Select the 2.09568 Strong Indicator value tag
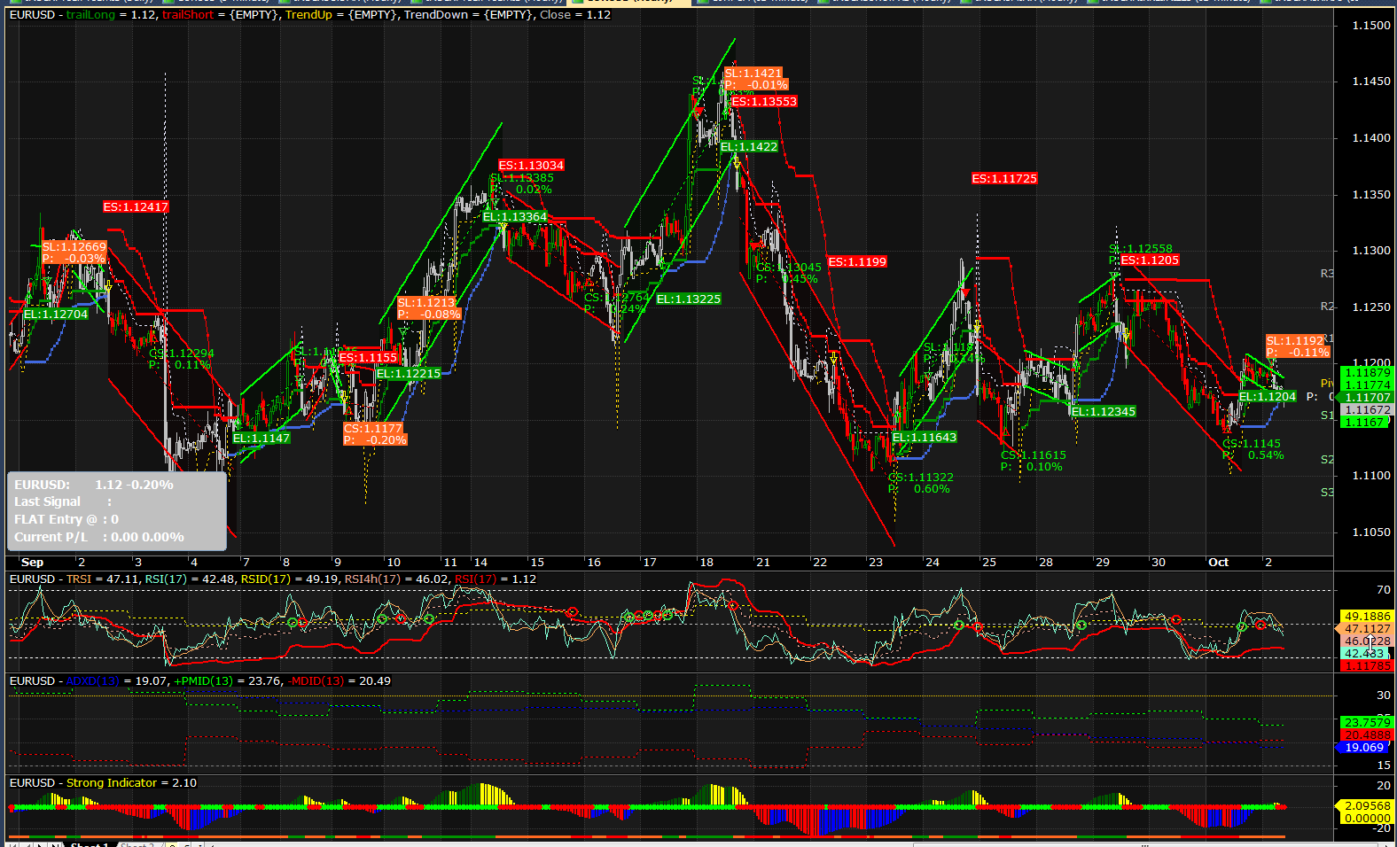 tap(1366, 805)
